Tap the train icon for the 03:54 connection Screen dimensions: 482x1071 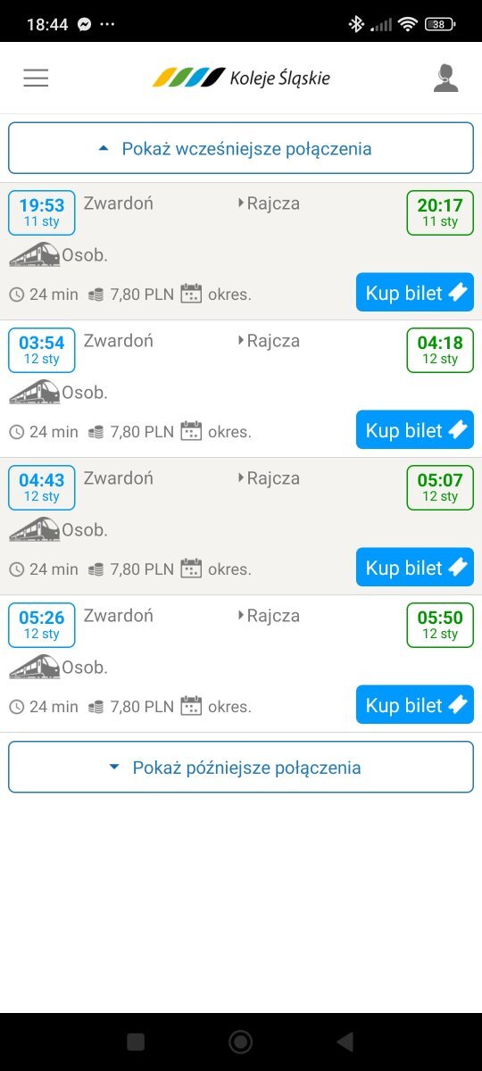tap(34, 393)
